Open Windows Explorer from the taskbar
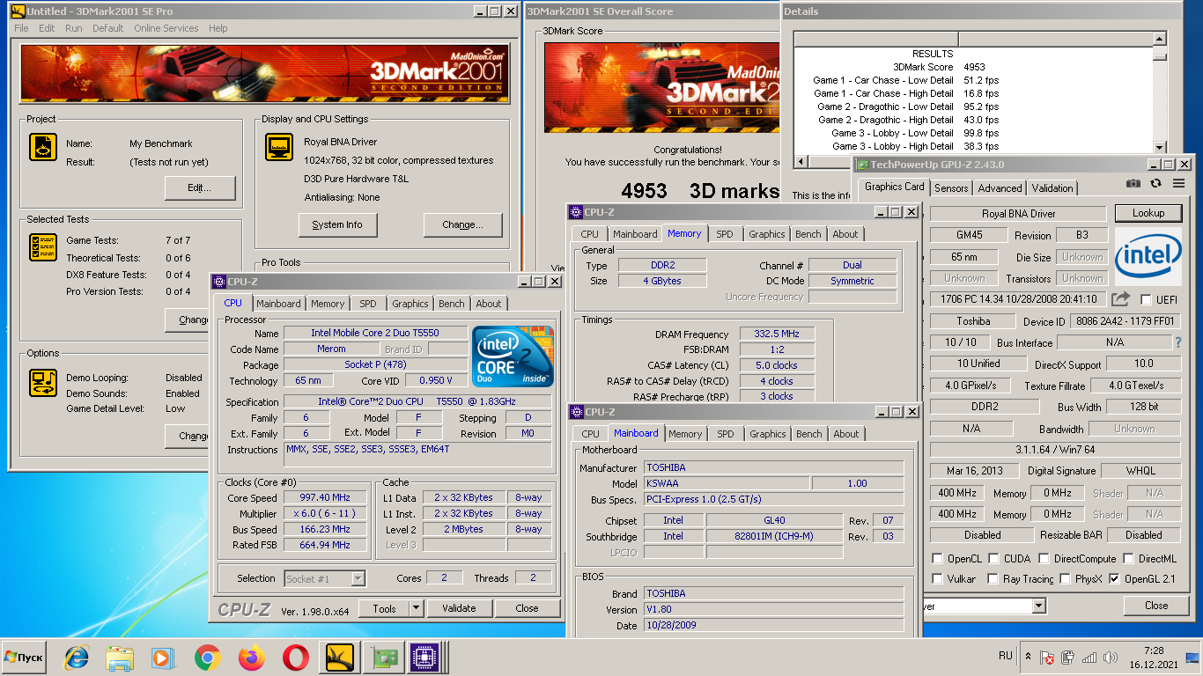The height and width of the screenshot is (676, 1203). click(119, 658)
